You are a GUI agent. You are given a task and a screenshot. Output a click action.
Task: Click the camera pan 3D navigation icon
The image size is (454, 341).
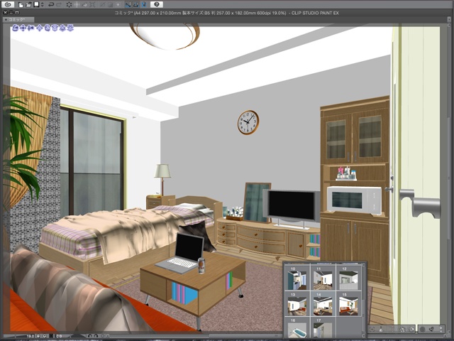click(23, 28)
